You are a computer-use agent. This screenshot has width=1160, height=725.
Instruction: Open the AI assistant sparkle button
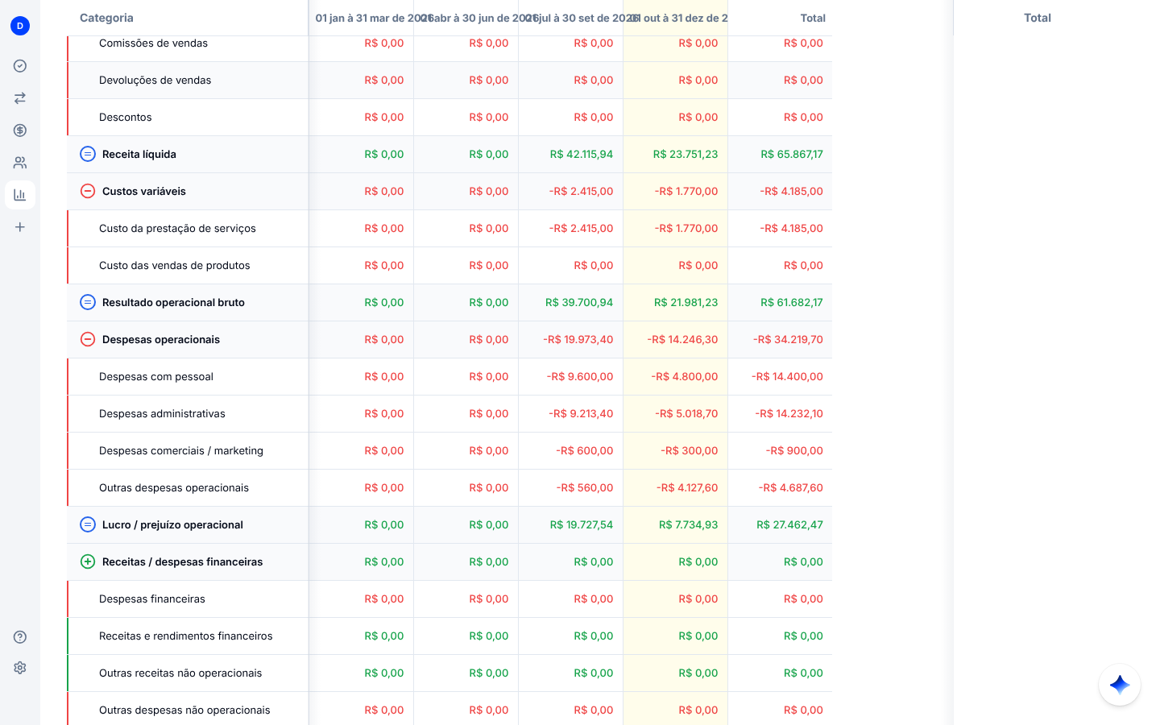point(1120,685)
